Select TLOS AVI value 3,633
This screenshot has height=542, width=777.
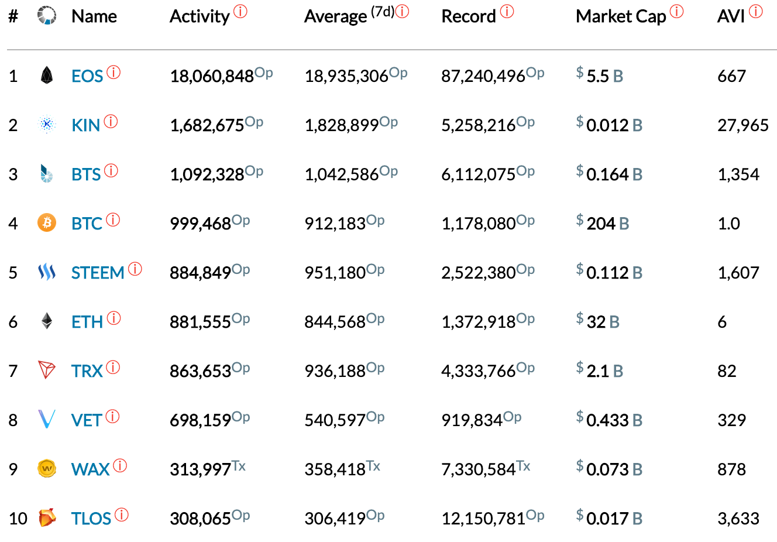[x=738, y=519]
